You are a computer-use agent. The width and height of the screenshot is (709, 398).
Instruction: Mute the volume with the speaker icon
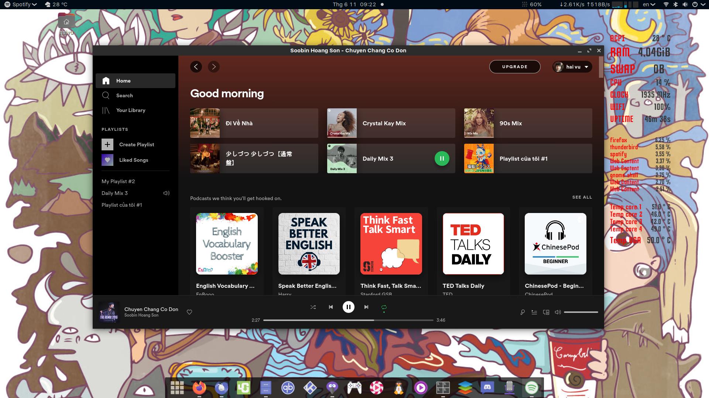(x=558, y=312)
